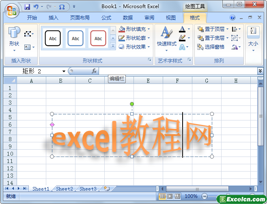Apply the red outline Abc style
This screenshot has width=267, height=204.
pos(98,38)
